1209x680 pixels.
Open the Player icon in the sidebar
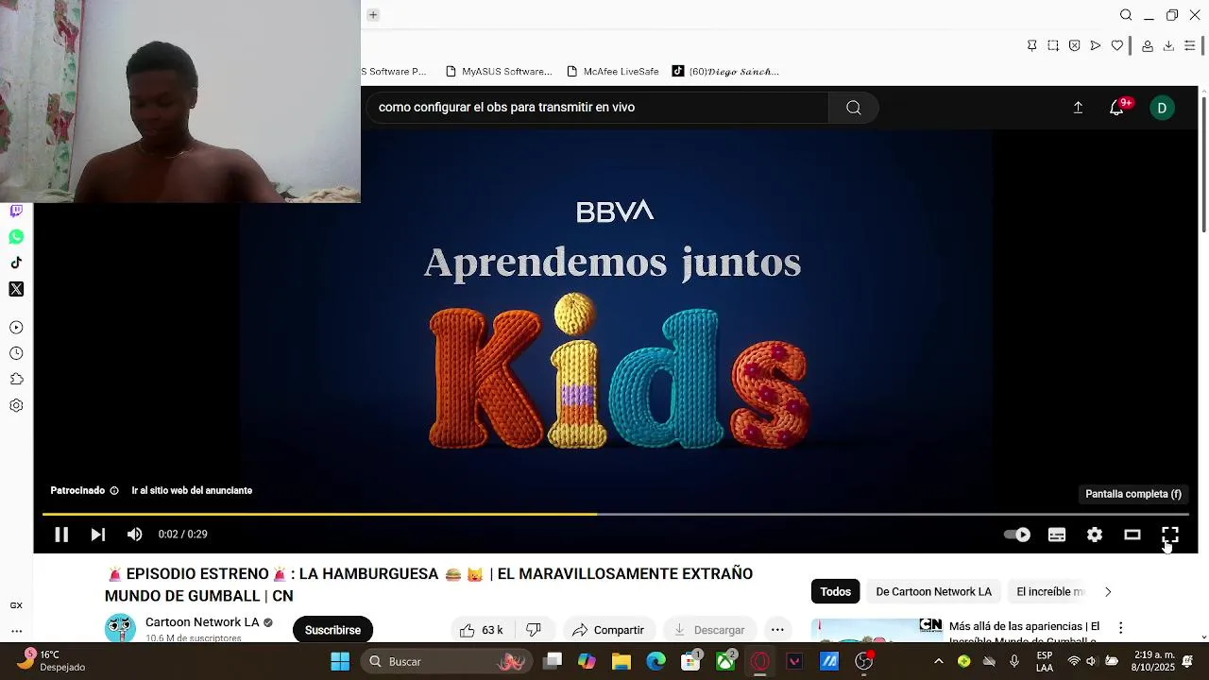pos(16,328)
